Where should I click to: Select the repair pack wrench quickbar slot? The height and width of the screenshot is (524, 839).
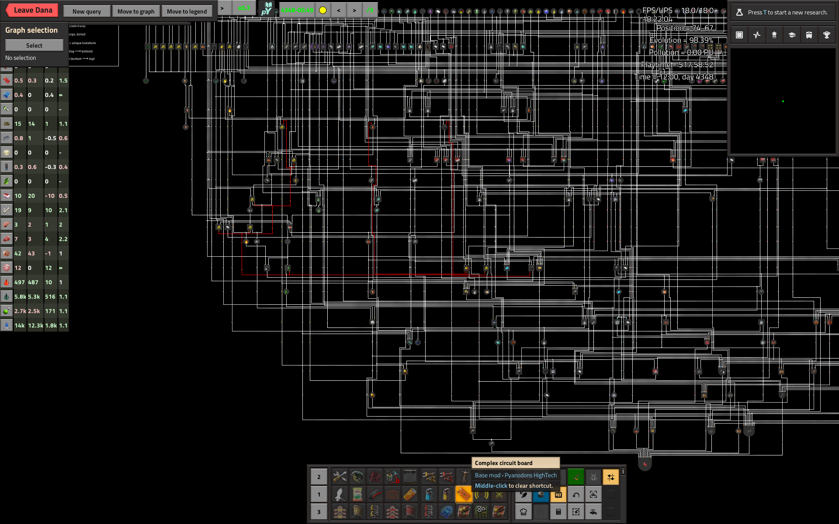point(340,477)
